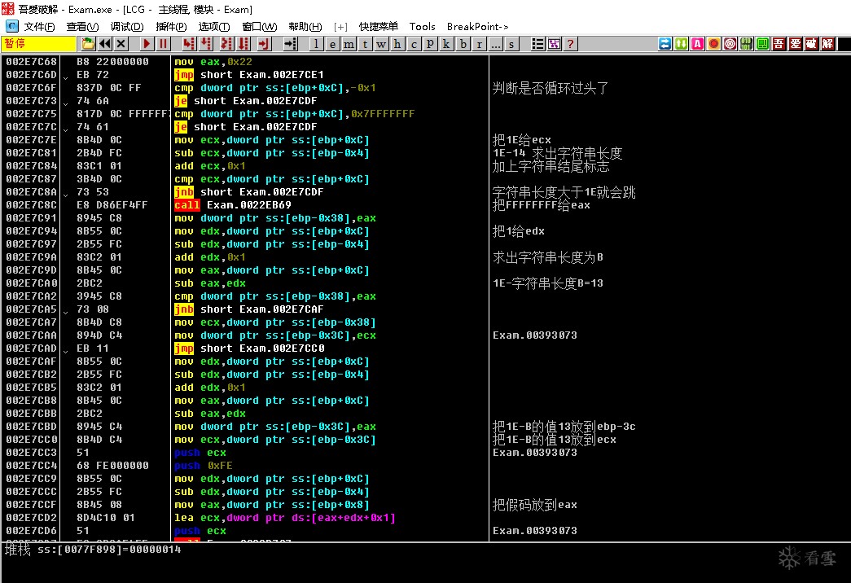Image resolution: width=851 pixels, height=583 pixels.
Task: Select the 'lea ecx,dword ptr ds:[eax+edx+0x1]' row
Action: pos(285,518)
